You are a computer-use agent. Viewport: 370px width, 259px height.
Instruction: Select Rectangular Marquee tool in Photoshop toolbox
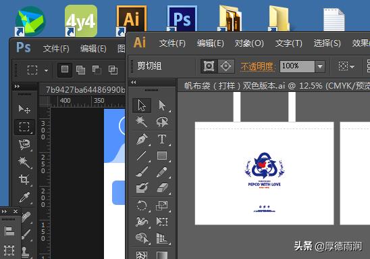pos(24,127)
